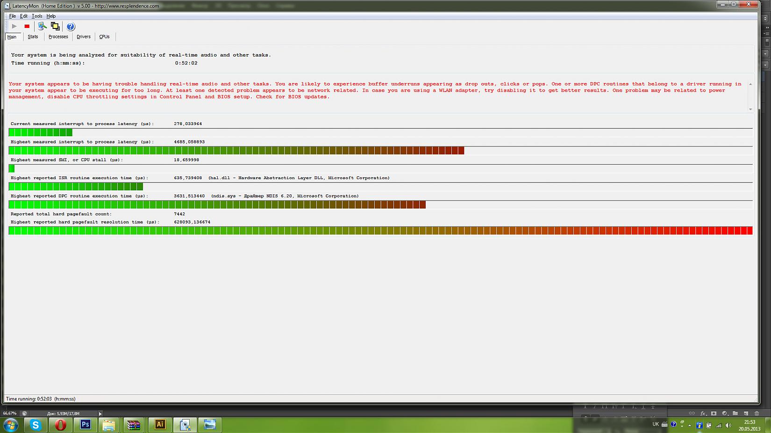
Task: Click the Photoshop delete layer trash icon
Action: pos(757,413)
